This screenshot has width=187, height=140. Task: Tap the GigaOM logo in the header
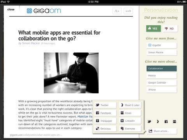[44, 11]
